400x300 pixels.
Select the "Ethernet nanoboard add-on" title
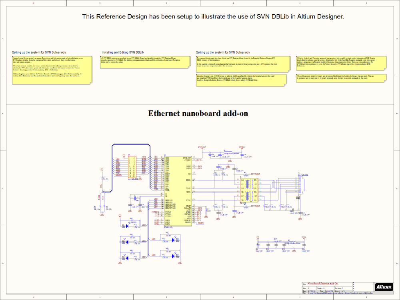click(x=198, y=113)
